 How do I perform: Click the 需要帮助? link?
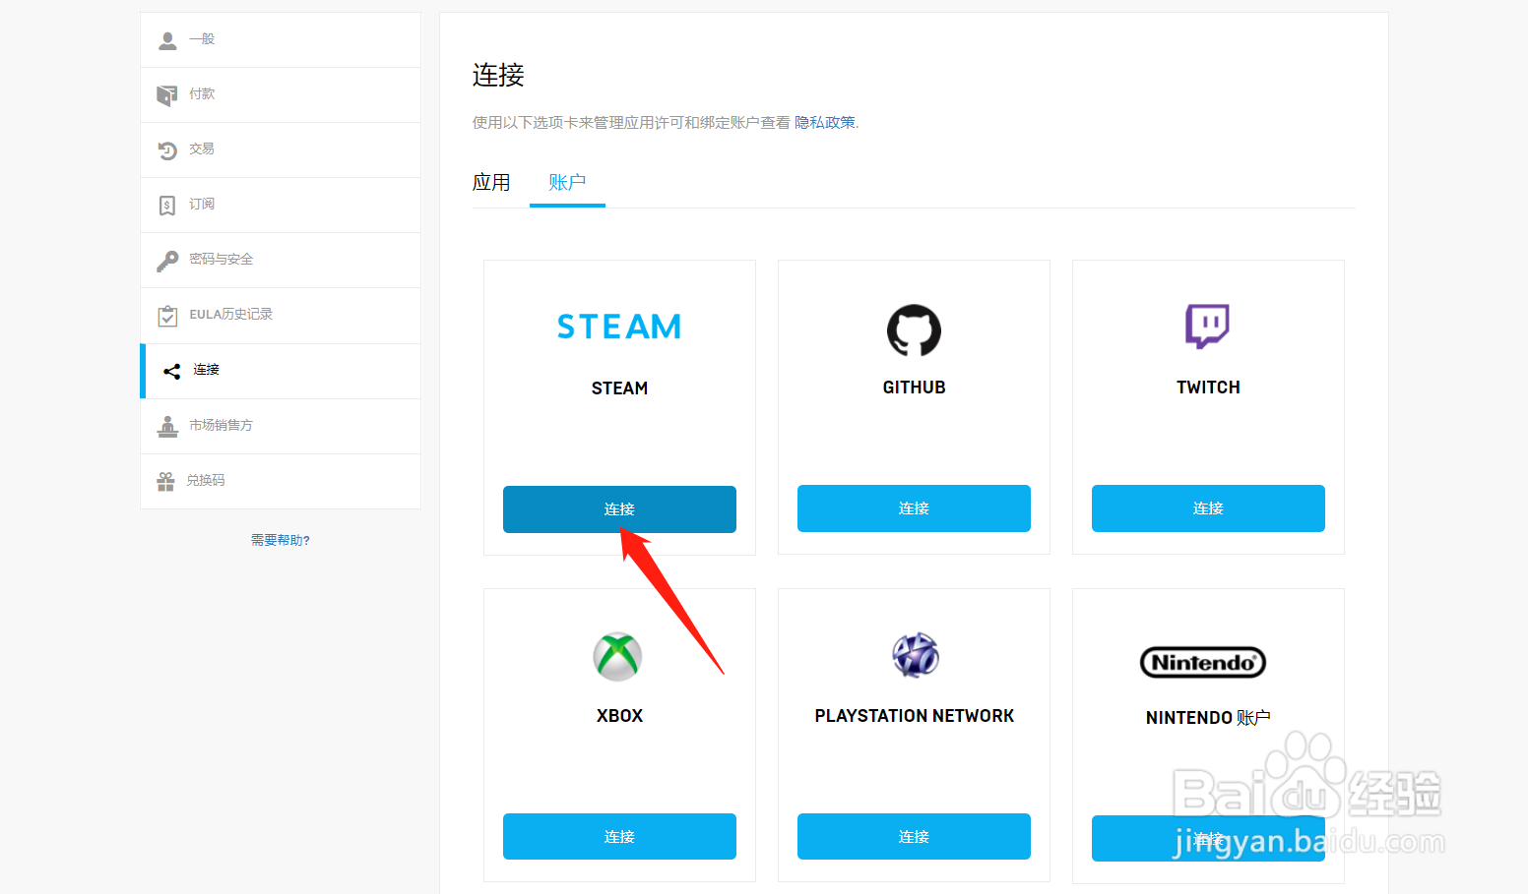(x=280, y=539)
